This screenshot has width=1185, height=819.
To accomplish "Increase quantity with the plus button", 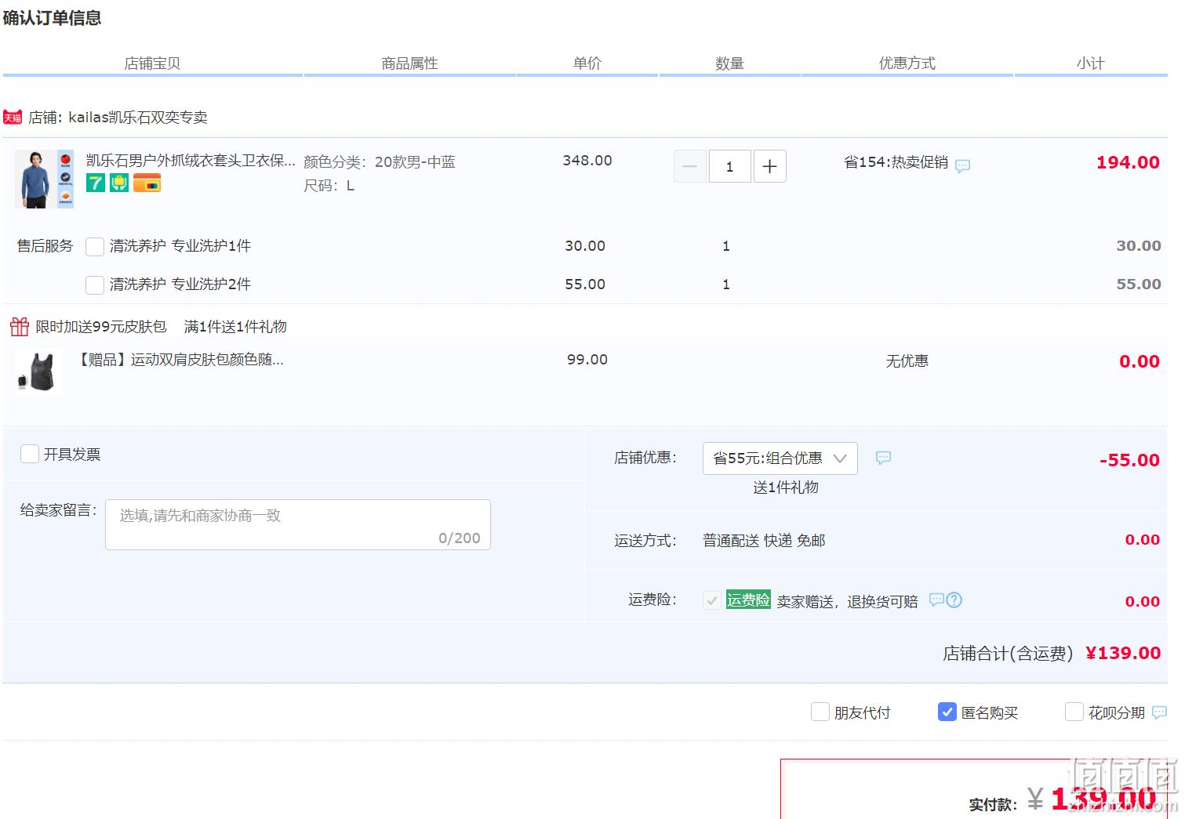I will pos(770,166).
